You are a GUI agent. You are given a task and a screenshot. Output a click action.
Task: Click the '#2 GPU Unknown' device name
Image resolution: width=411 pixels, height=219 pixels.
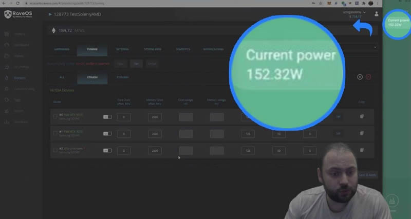71,148
